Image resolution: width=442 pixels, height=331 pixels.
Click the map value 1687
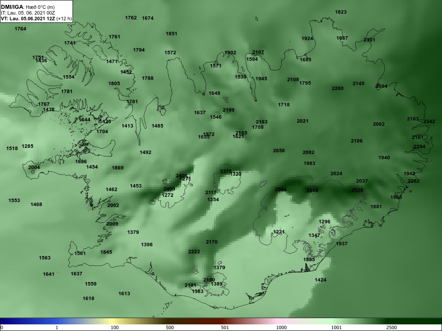342,38
